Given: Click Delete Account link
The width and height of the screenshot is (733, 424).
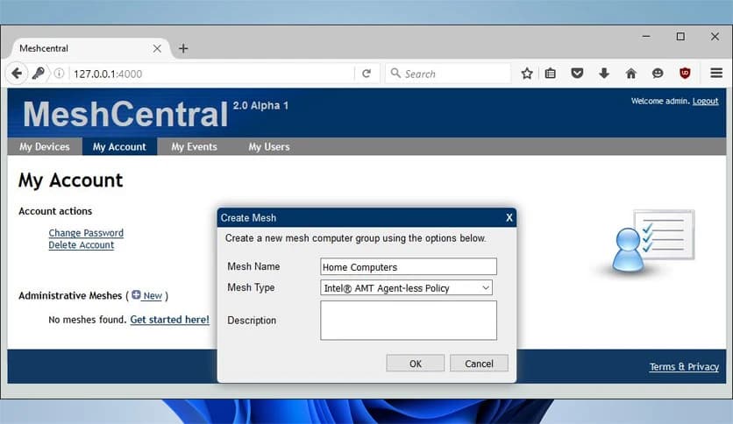Looking at the screenshot, I should 82,244.
